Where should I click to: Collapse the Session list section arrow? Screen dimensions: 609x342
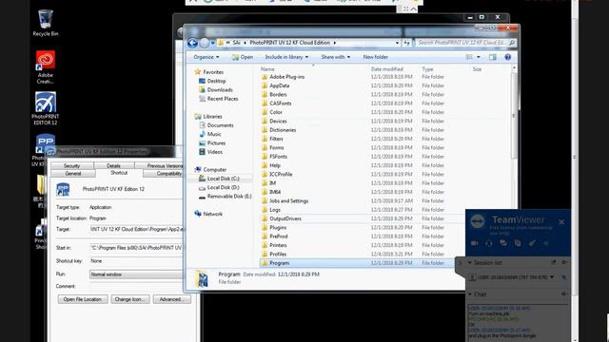point(469,262)
